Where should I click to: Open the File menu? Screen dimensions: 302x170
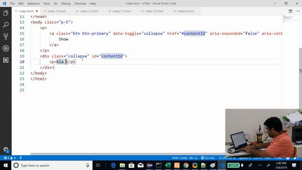pos(12,3)
